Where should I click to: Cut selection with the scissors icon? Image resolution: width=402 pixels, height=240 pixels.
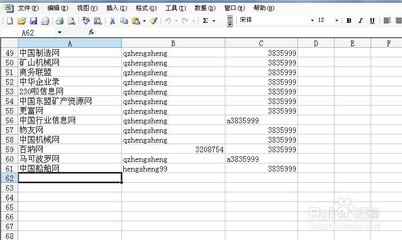tap(112, 20)
